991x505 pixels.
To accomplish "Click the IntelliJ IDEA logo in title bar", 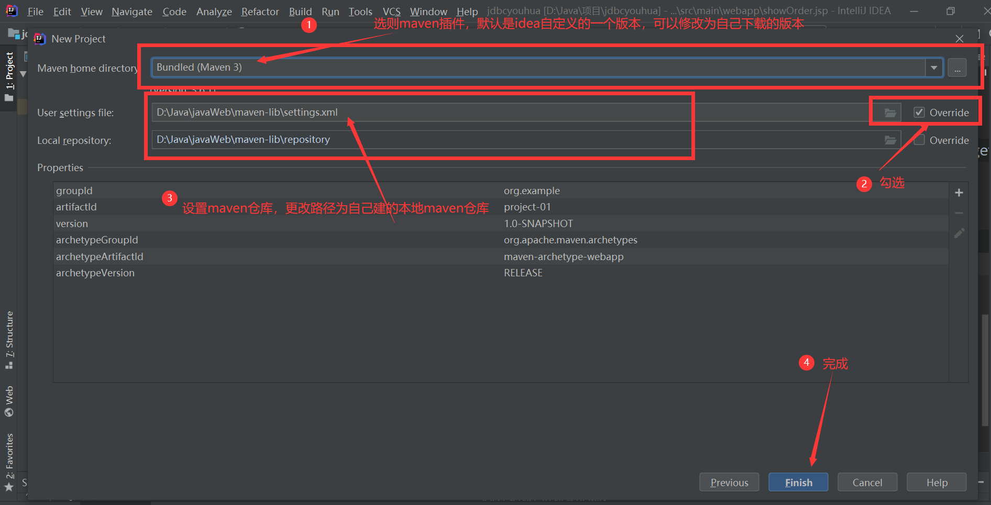I will pyautogui.click(x=12, y=10).
